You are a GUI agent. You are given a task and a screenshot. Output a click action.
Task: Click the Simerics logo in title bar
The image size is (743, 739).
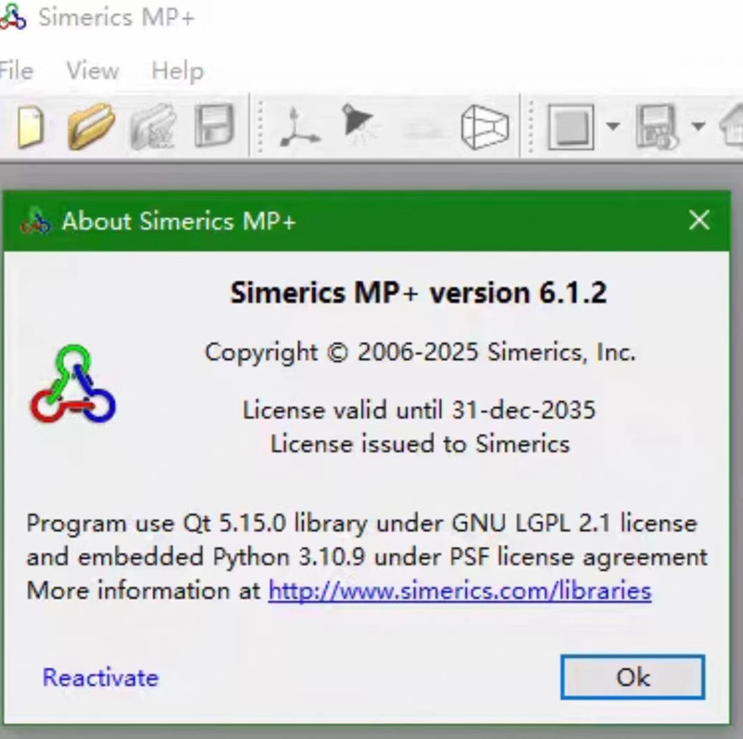13,17
